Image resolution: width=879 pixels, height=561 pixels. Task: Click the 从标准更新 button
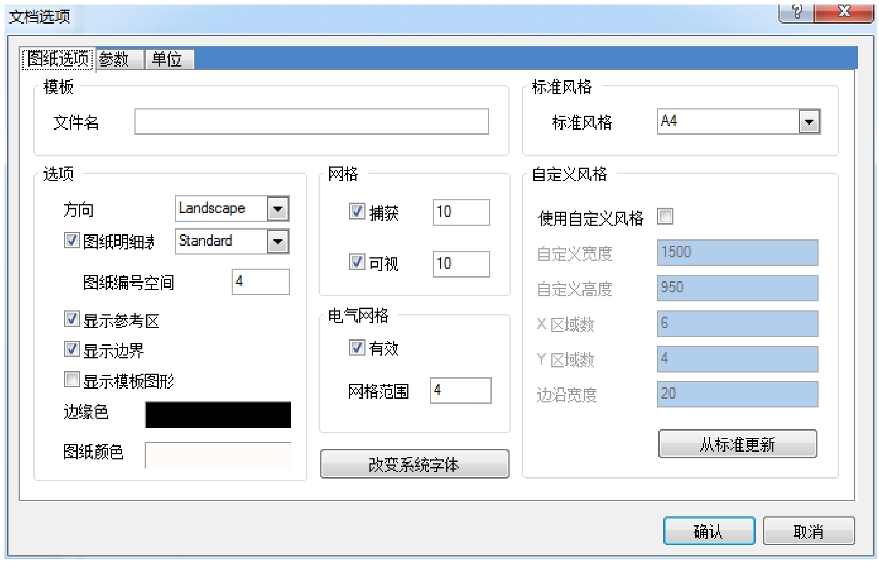pyautogui.click(x=738, y=444)
